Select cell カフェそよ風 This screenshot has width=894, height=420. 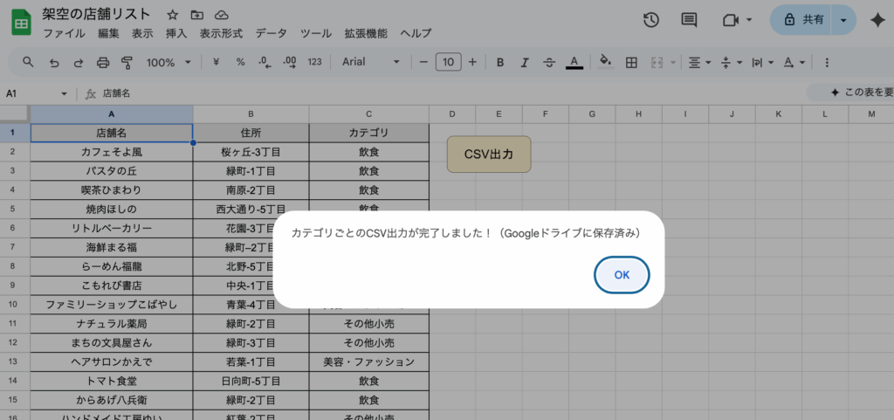[x=111, y=152]
